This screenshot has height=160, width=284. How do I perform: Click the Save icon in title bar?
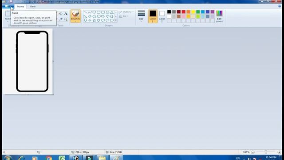click(x=11, y=1)
